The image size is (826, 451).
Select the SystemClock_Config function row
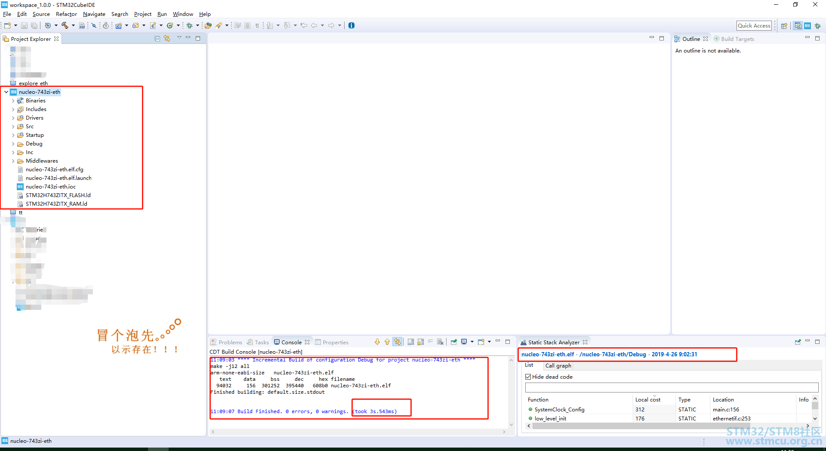click(669, 410)
